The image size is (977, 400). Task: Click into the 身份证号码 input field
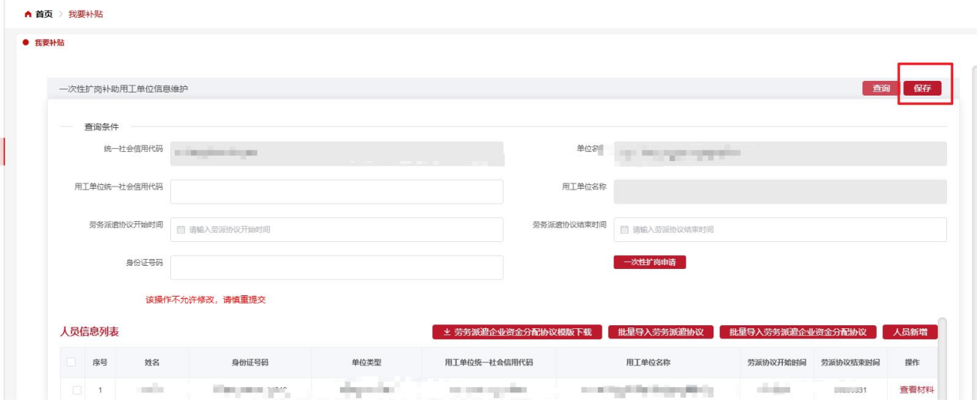click(x=337, y=267)
